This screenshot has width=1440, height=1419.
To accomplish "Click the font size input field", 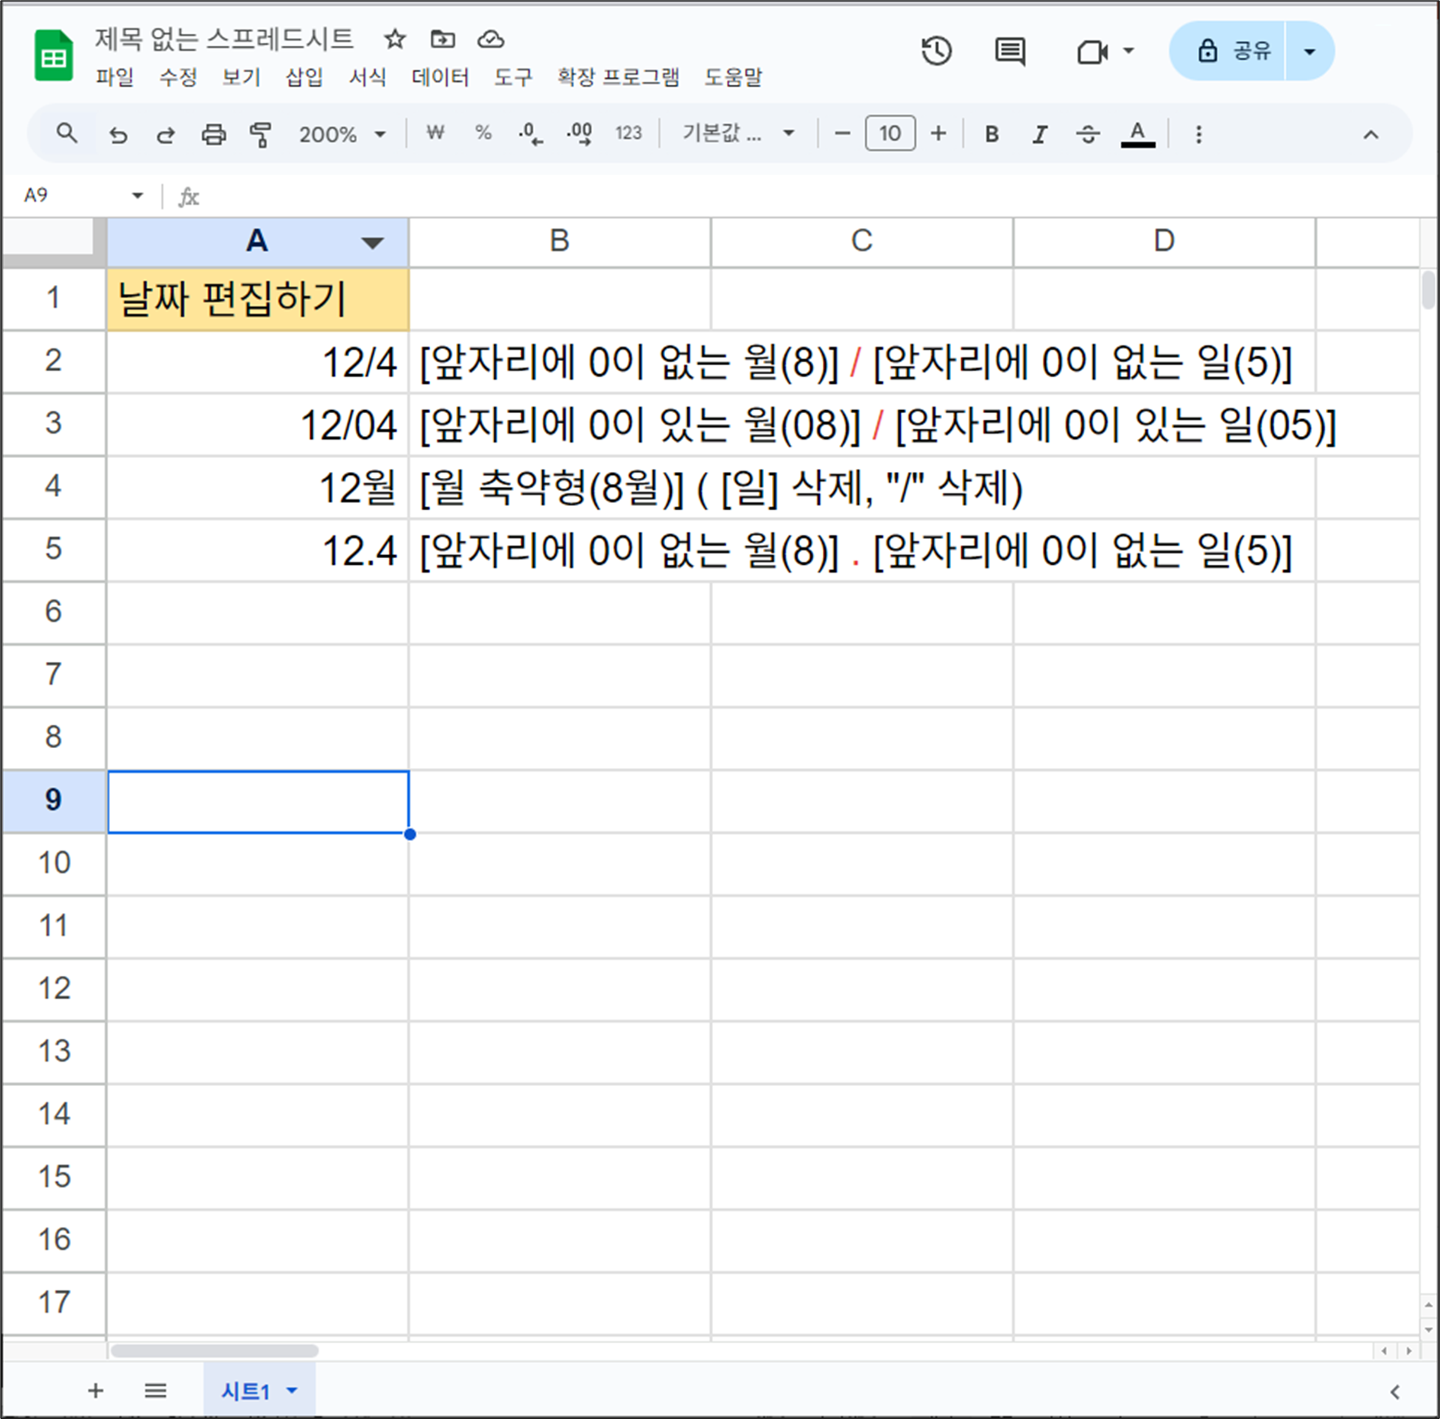I will point(890,134).
